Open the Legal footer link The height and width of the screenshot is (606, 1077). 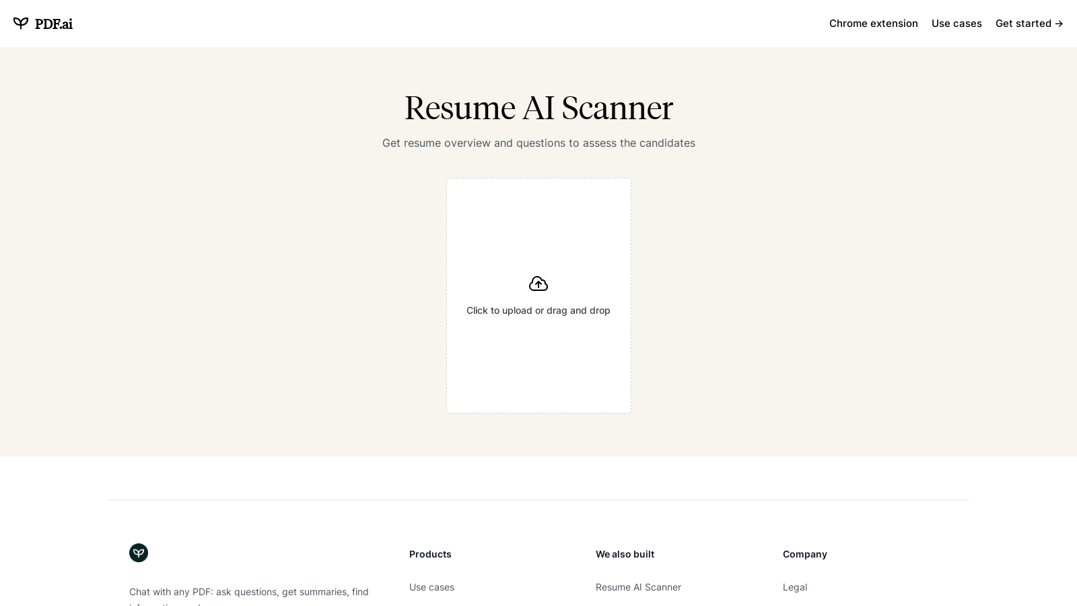pyautogui.click(x=795, y=587)
